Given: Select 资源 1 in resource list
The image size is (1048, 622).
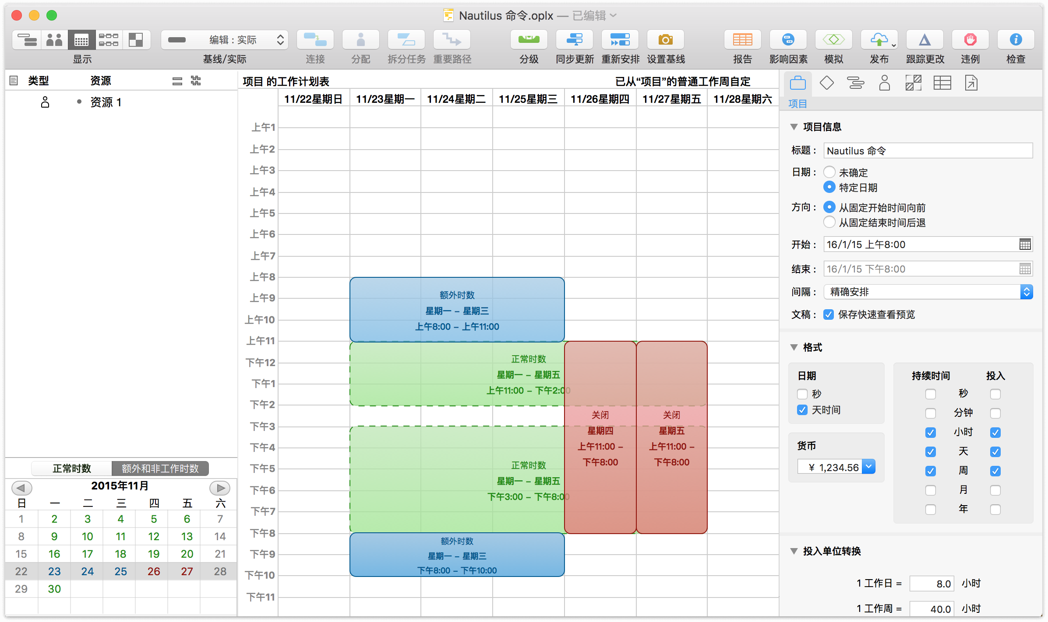Looking at the screenshot, I should click(106, 102).
